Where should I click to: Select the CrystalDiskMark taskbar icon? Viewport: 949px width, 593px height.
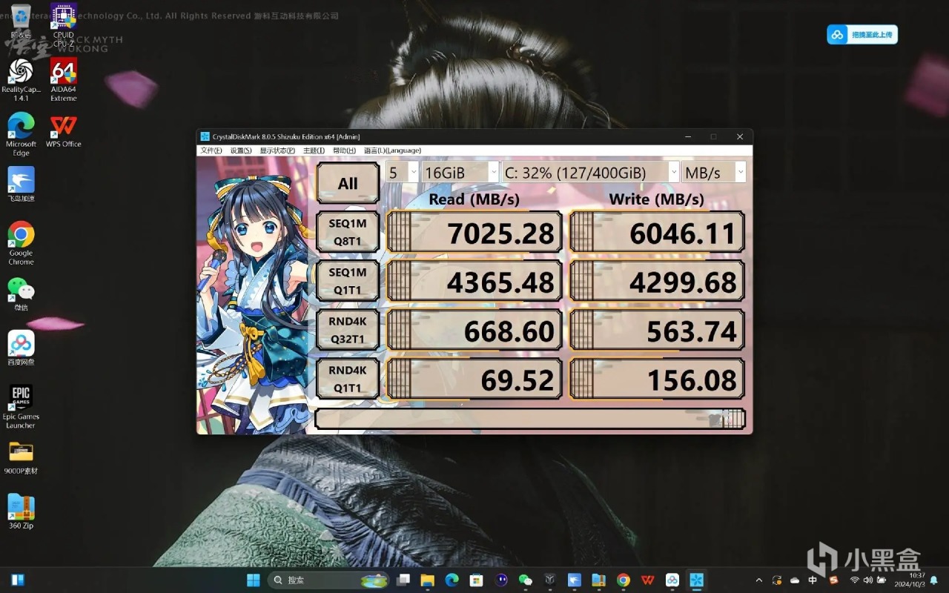tap(697, 580)
